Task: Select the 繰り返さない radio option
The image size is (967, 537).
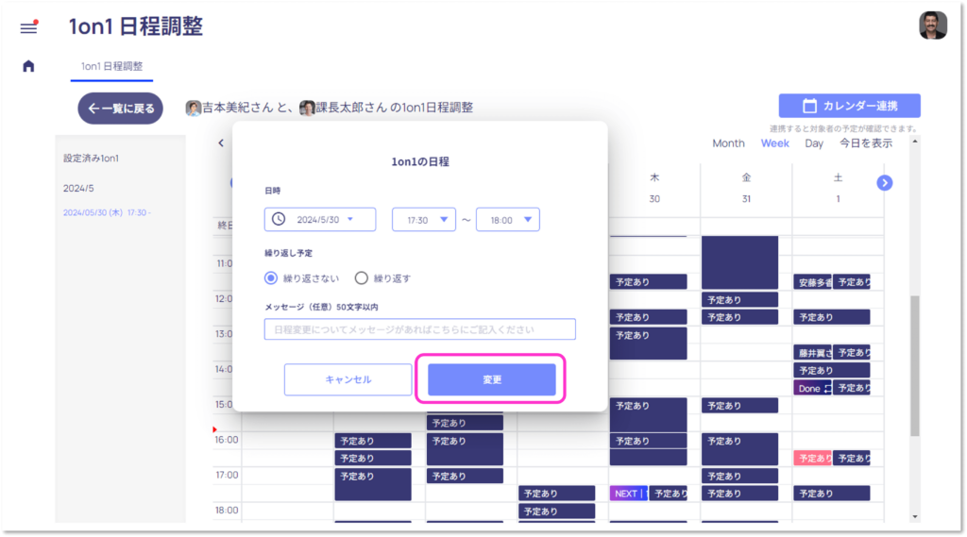Action: (272, 278)
